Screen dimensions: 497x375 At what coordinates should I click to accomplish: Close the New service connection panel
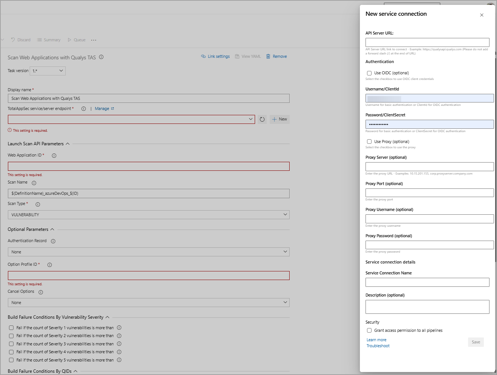(x=482, y=15)
